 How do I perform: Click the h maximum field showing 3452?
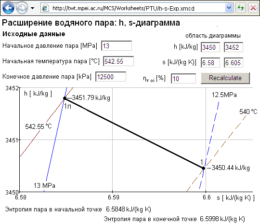tap(234, 47)
